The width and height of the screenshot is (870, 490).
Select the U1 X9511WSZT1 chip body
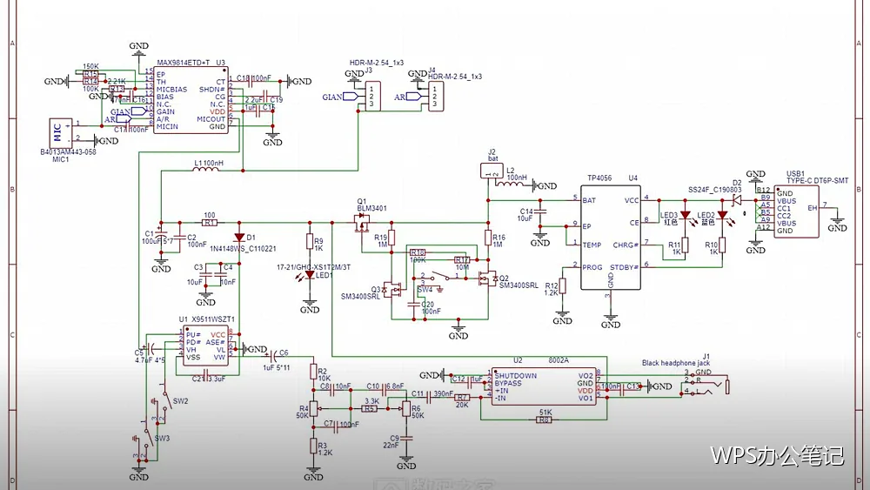click(204, 347)
